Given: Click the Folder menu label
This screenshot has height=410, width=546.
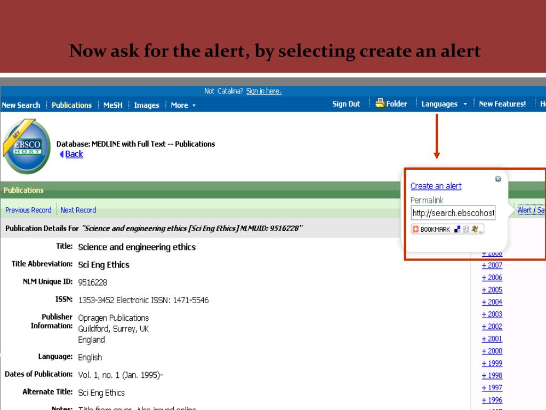Looking at the screenshot, I should tap(397, 104).
